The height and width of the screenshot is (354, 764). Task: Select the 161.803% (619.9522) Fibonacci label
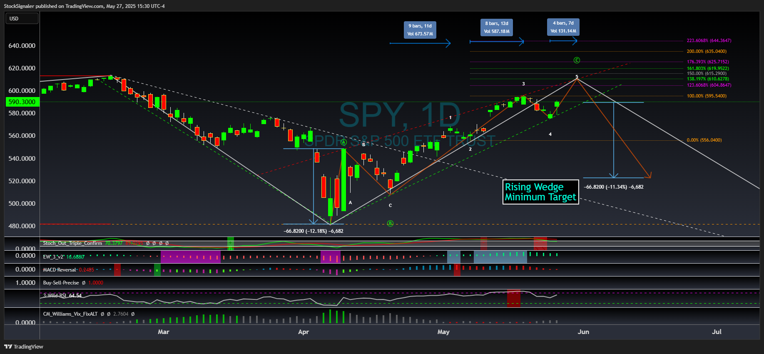coord(708,68)
